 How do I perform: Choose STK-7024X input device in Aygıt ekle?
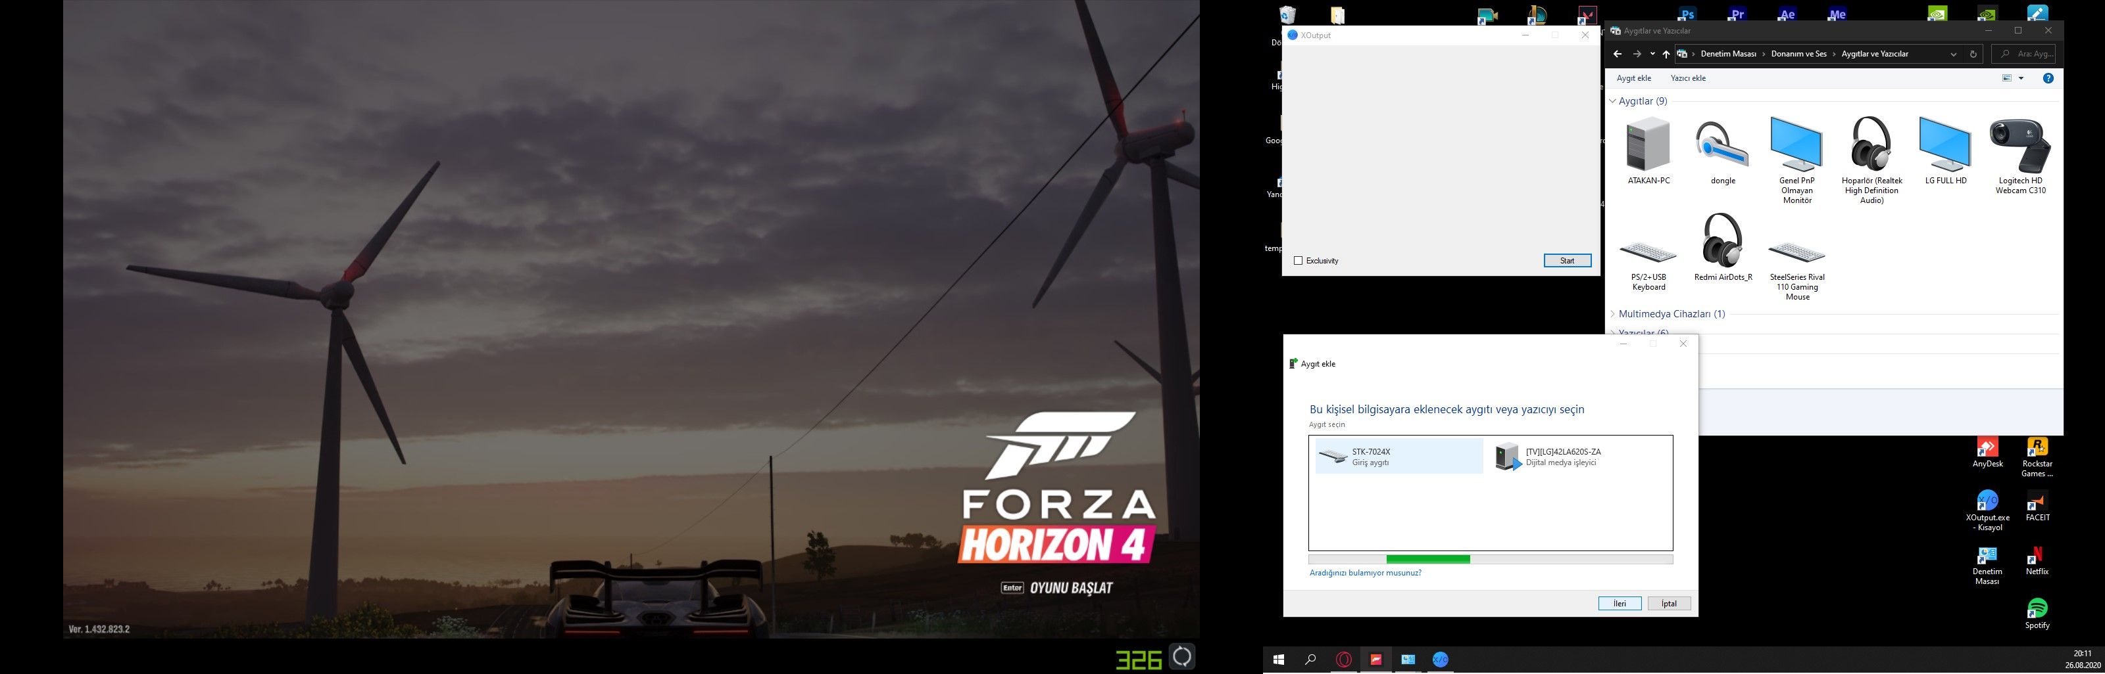[x=1398, y=457]
